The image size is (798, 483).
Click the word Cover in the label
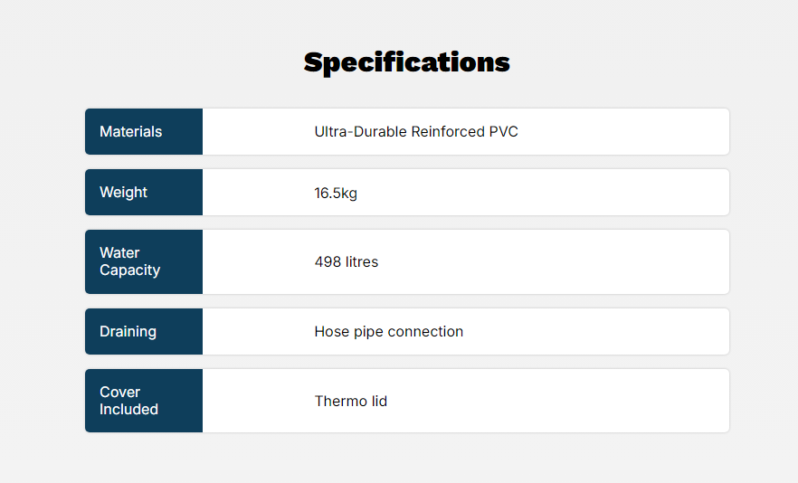119,393
